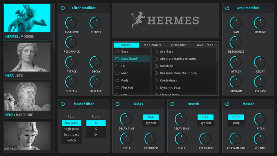This screenshot has width=277, height=156.
Task: Set filter slope to 12
Action: [x=96, y=129]
